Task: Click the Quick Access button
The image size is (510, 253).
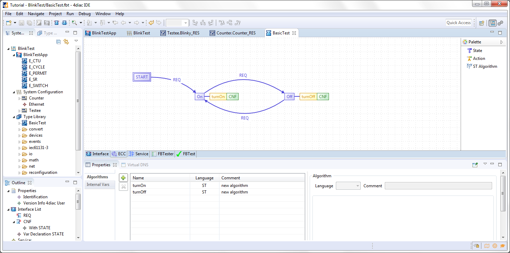Action: click(x=459, y=22)
